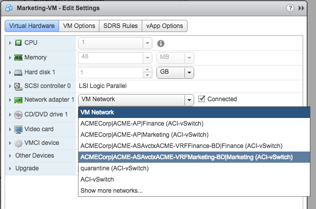Select the plain ACI-vSwitch network option
Image resolution: width=316 pixels, height=209 pixels.
pos(194,179)
